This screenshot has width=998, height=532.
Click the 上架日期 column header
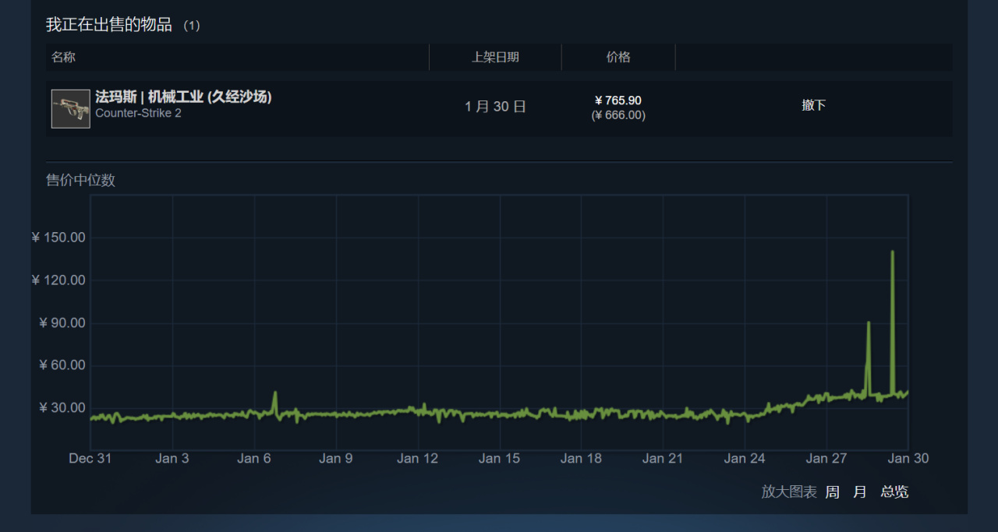point(495,57)
